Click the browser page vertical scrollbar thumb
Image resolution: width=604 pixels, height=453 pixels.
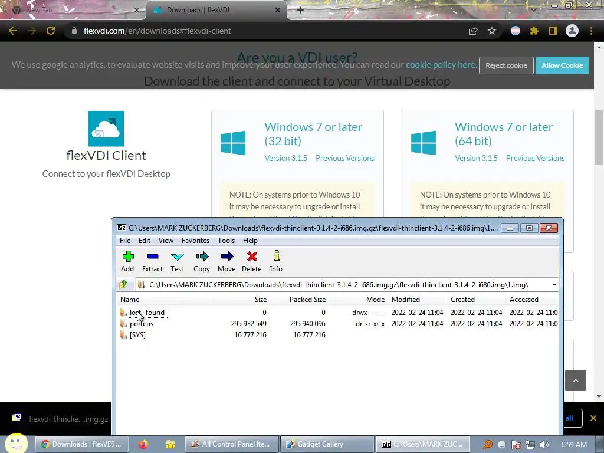[x=599, y=139]
